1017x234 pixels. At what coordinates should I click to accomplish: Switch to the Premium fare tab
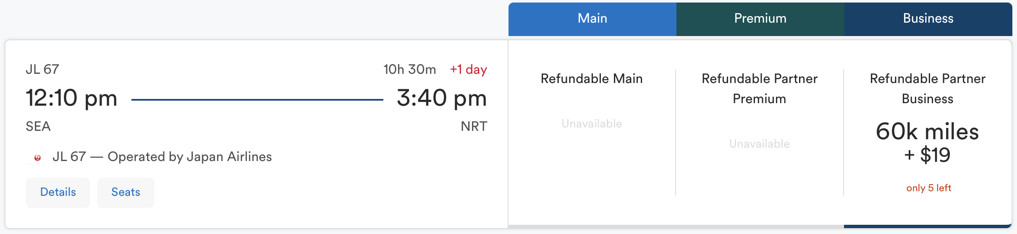coord(760,19)
